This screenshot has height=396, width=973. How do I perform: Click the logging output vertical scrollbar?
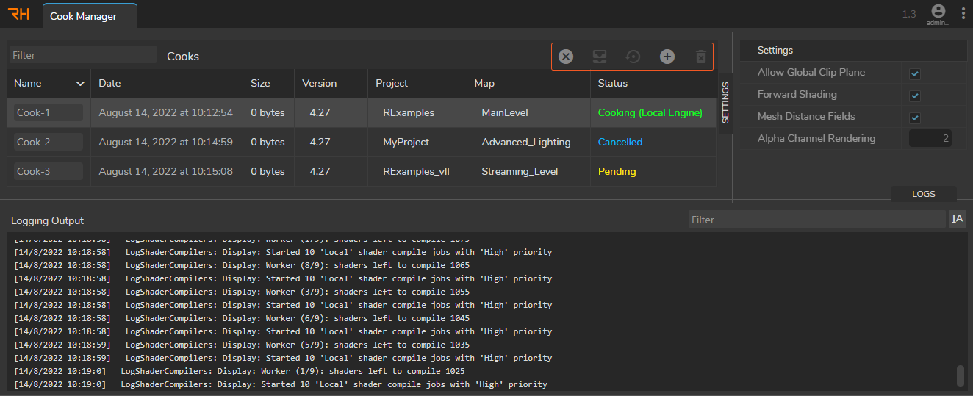pyautogui.click(x=960, y=375)
